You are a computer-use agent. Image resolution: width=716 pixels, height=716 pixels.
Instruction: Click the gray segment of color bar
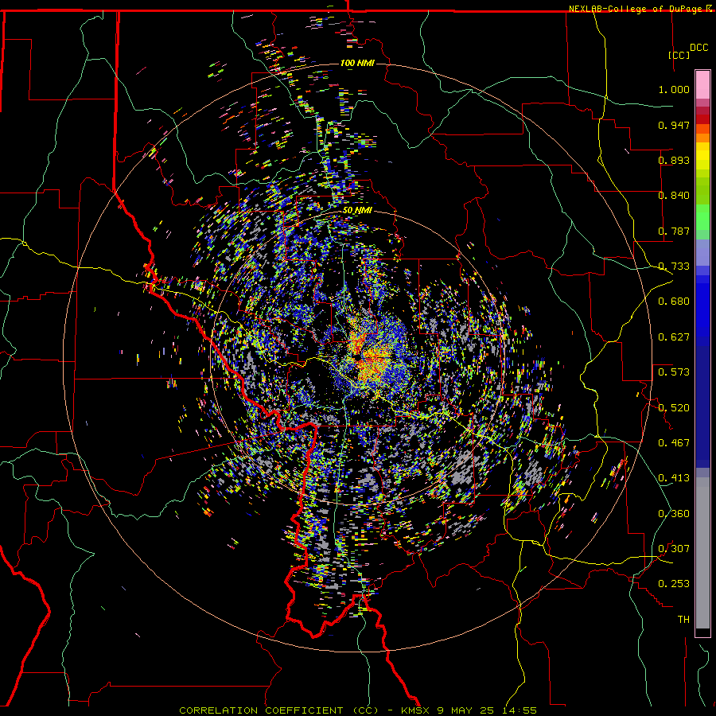coord(702,553)
